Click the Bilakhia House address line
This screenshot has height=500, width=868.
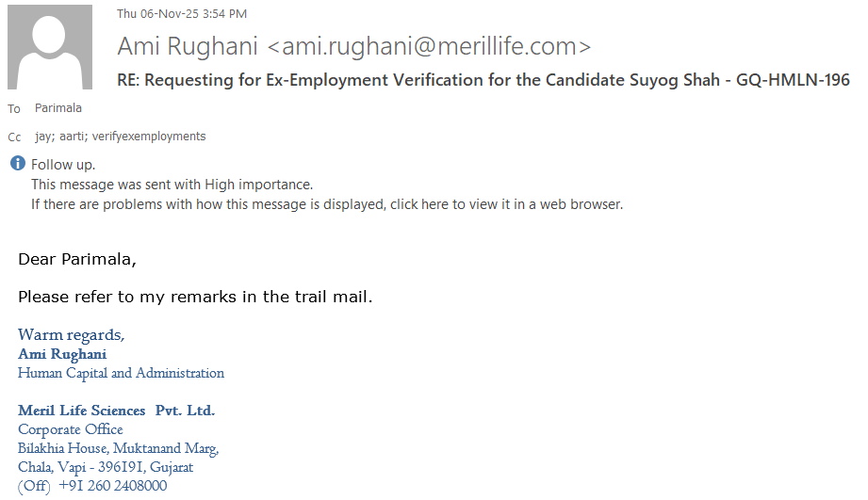(118, 448)
